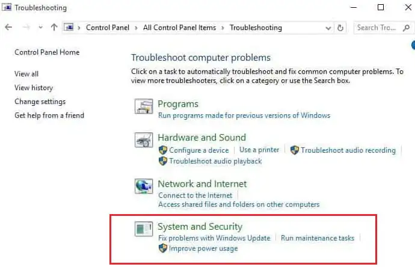The image size is (415, 267).
Task: Go back with the back arrow
Action: (x=8, y=28)
